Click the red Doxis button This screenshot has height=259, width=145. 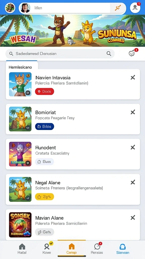point(45,92)
